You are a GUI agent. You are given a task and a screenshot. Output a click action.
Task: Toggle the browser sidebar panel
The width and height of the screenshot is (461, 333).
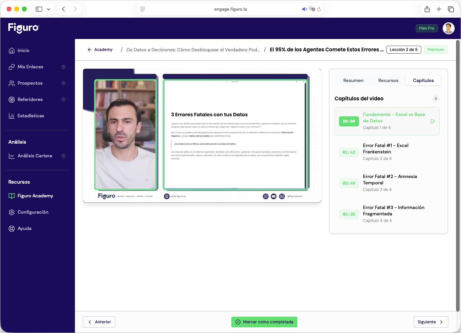[39, 9]
